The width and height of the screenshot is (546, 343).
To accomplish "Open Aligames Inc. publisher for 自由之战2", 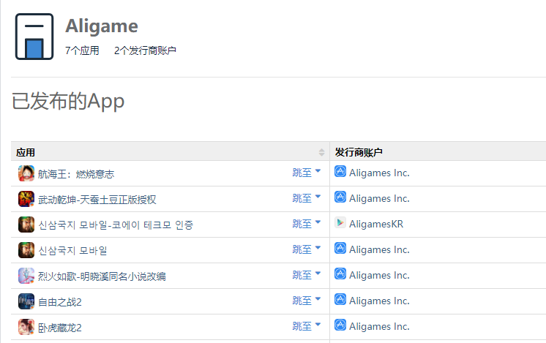I will point(379,301).
